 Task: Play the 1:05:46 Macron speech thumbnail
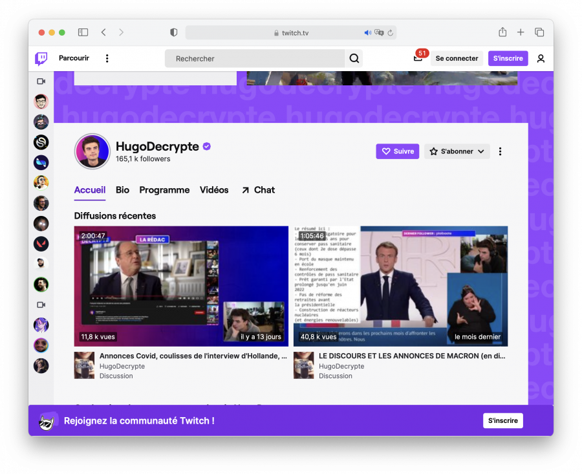click(400, 286)
